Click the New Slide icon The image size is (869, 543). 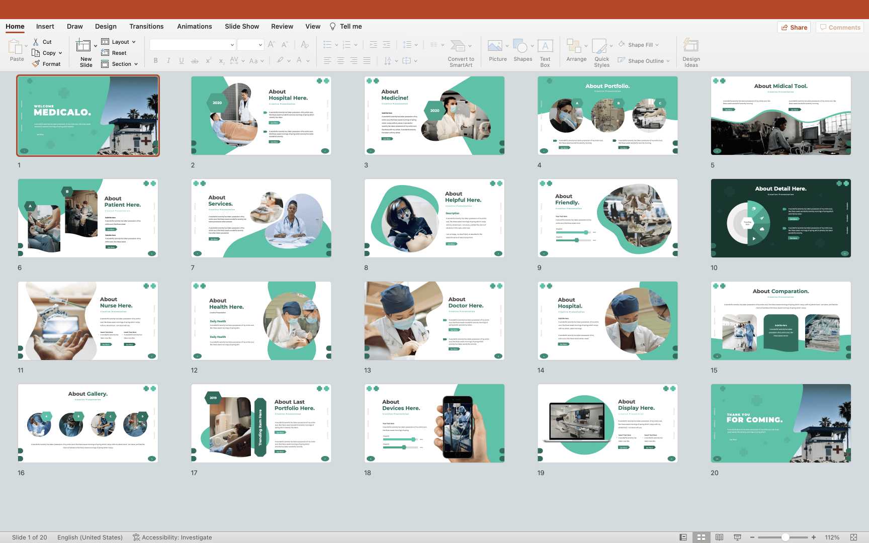coord(83,46)
